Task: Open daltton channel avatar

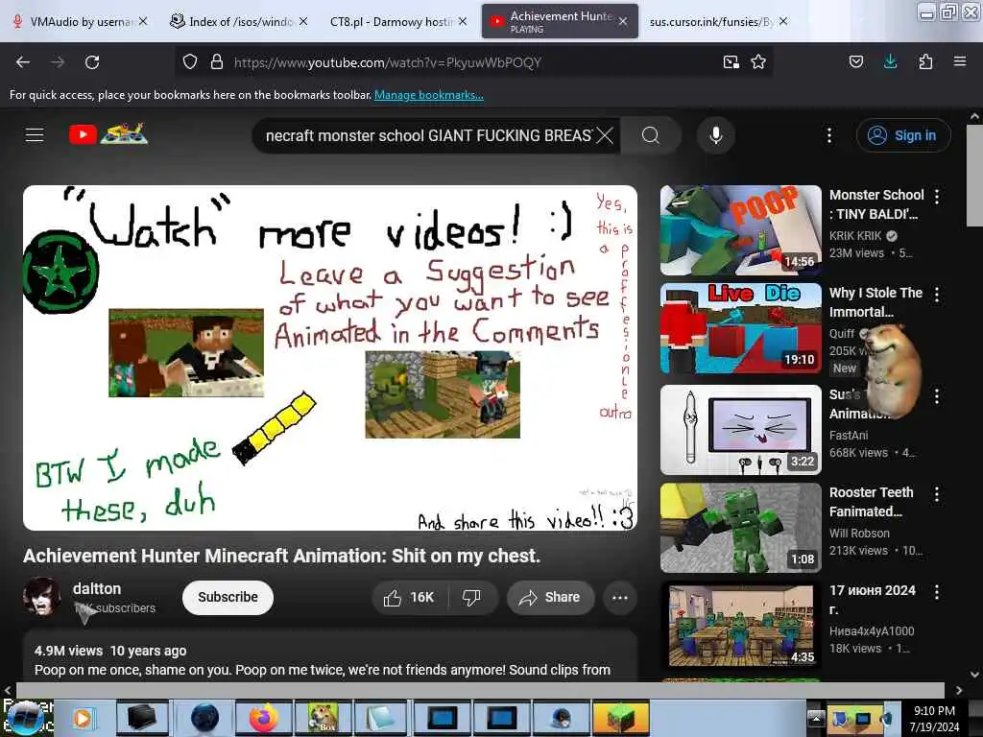Action: (42, 596)
